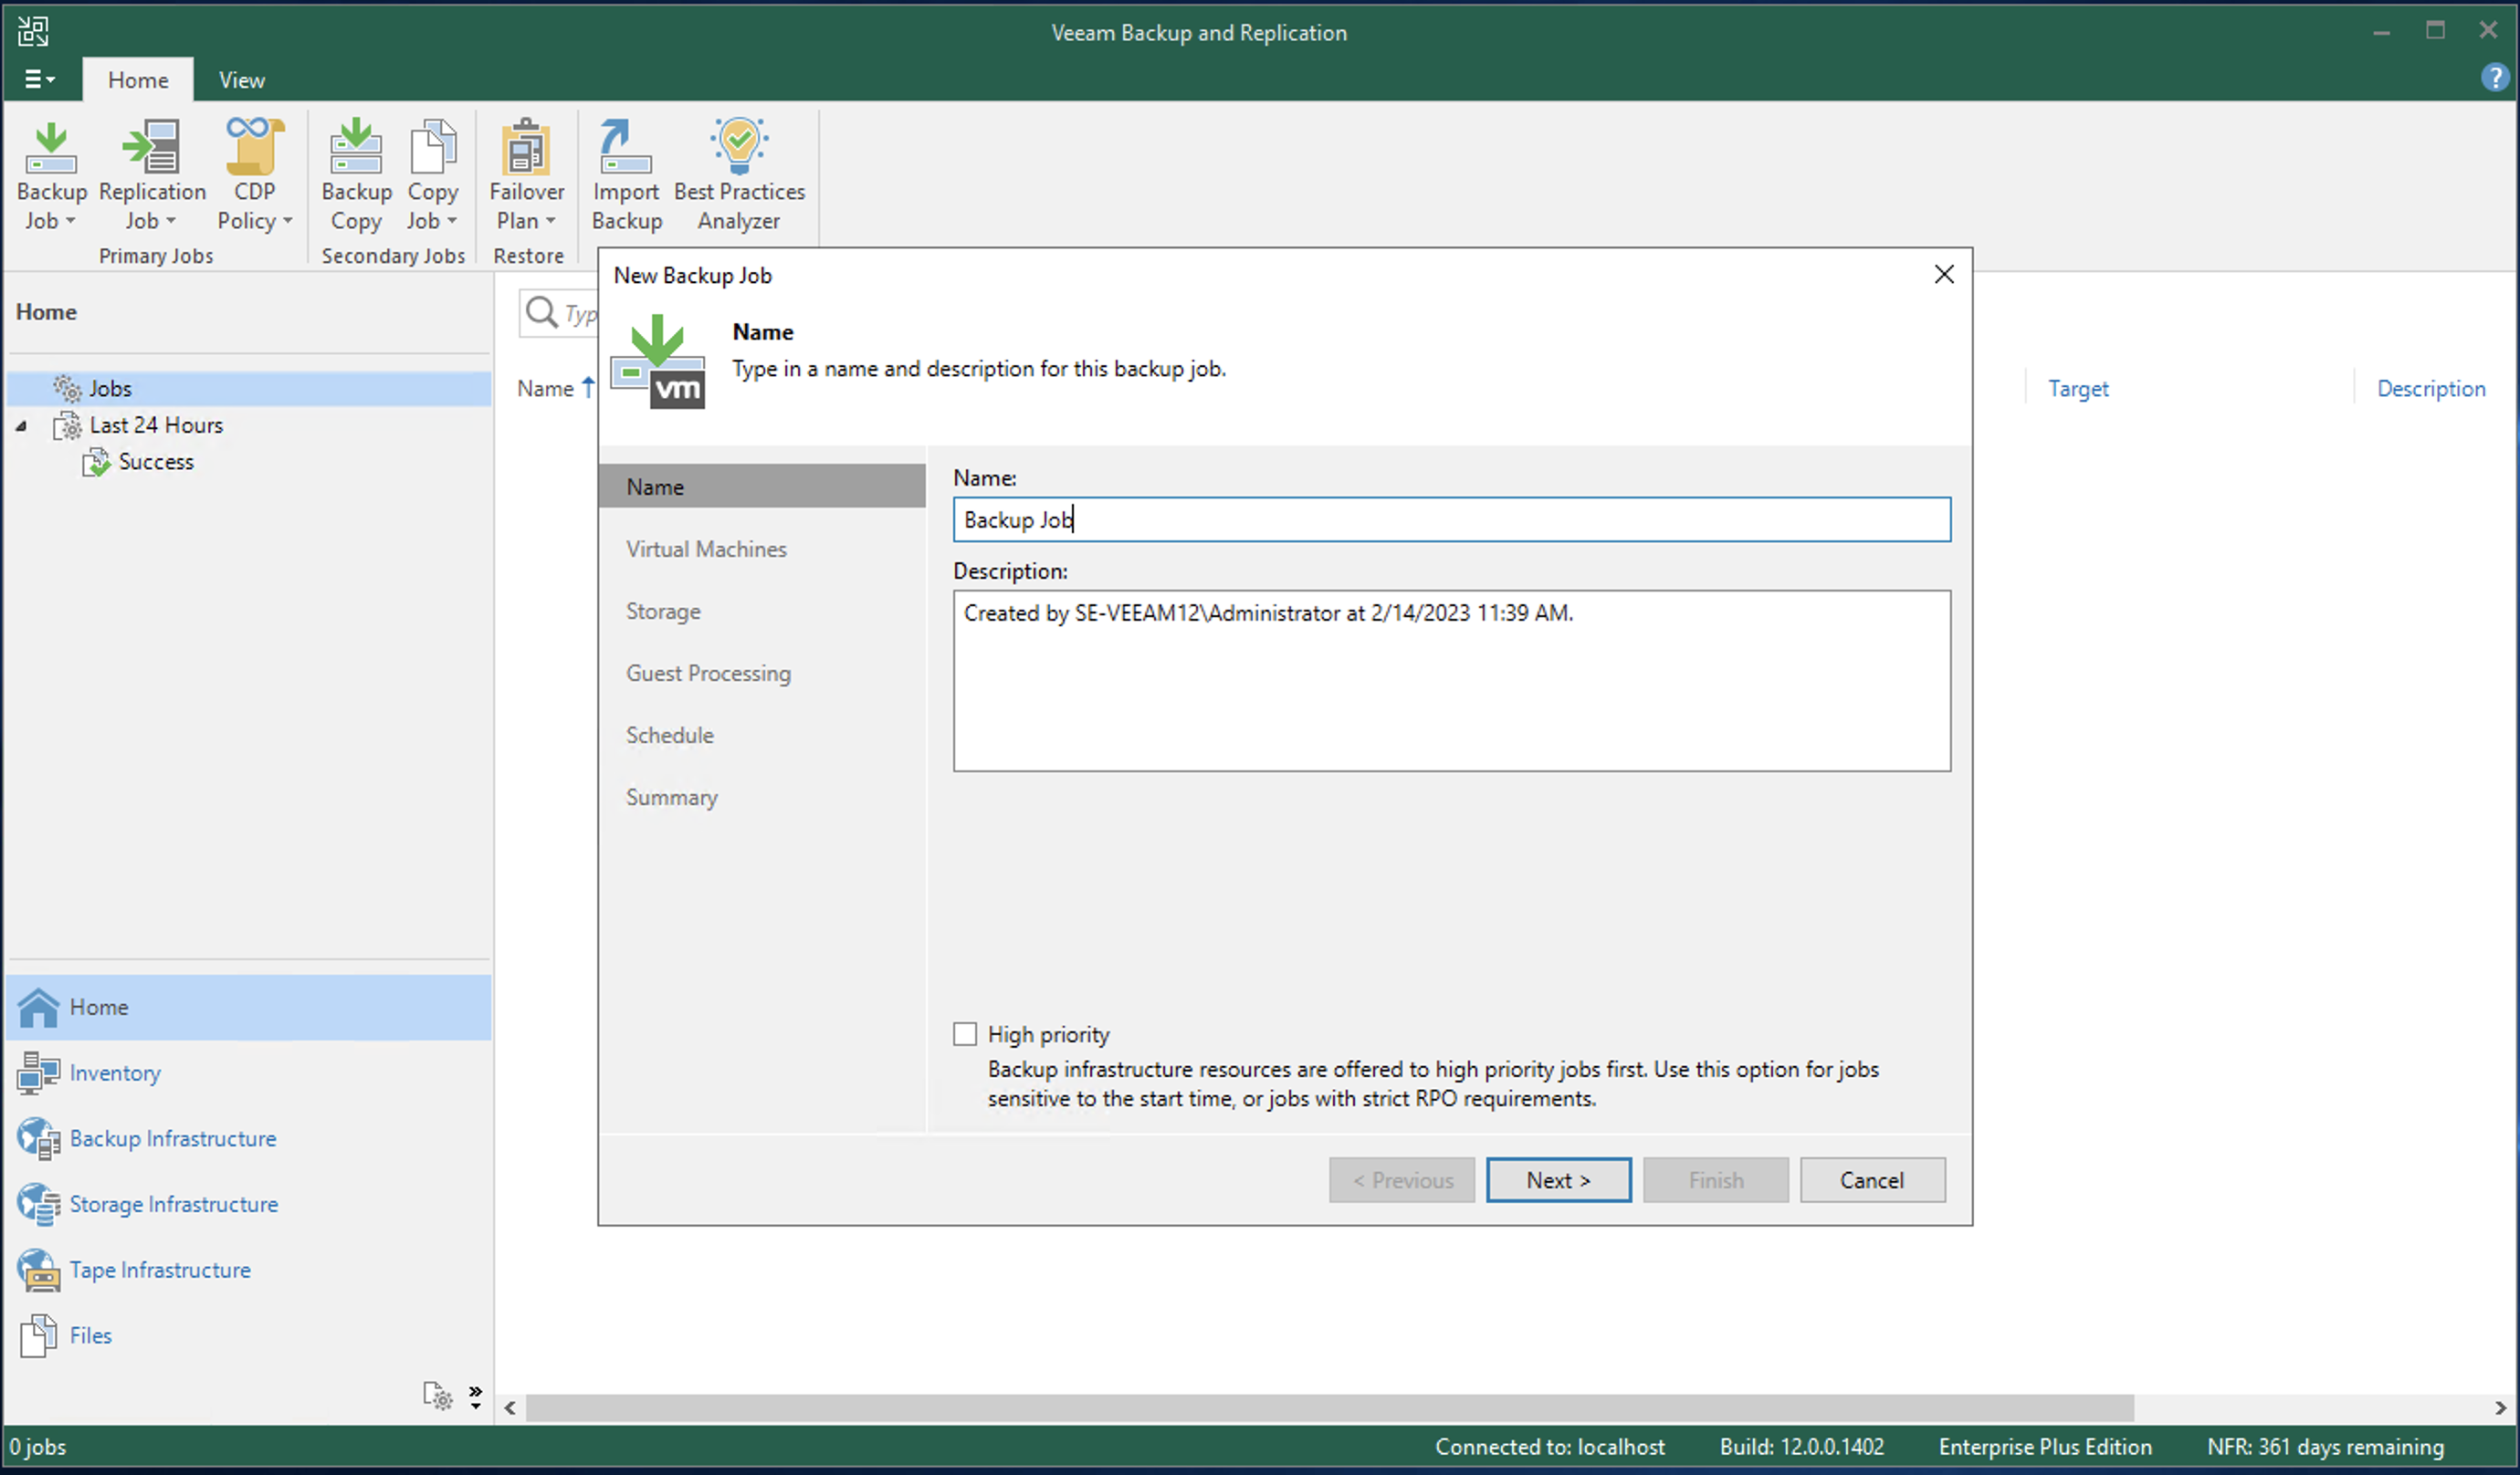This screenshot has width=2520, height=1475.
Task: Sort by the Description column header
Action: pyautogui.click(x=2431, y=389)
